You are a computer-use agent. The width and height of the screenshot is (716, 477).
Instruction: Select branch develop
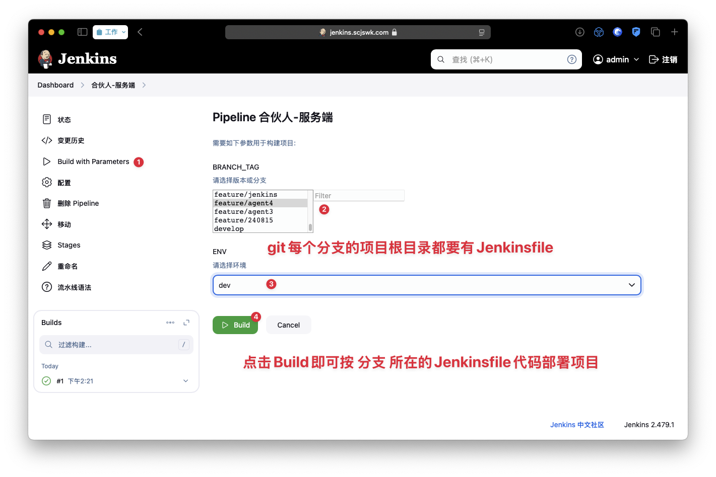click(x=260, y=228)
